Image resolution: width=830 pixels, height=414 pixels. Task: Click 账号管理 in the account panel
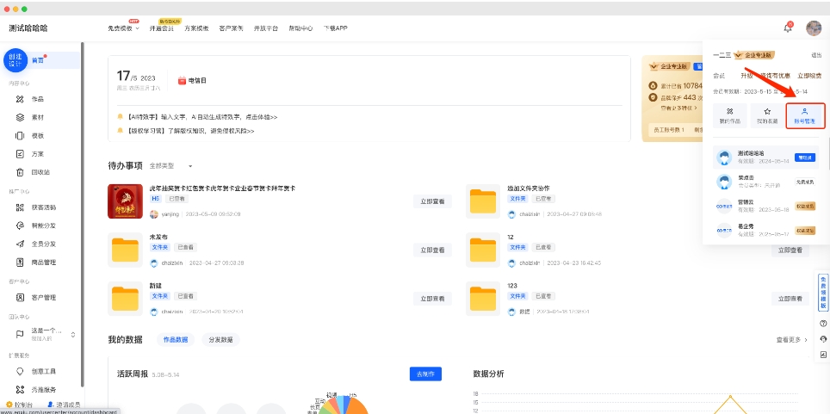pyautogui.click(x=805, y=115)
